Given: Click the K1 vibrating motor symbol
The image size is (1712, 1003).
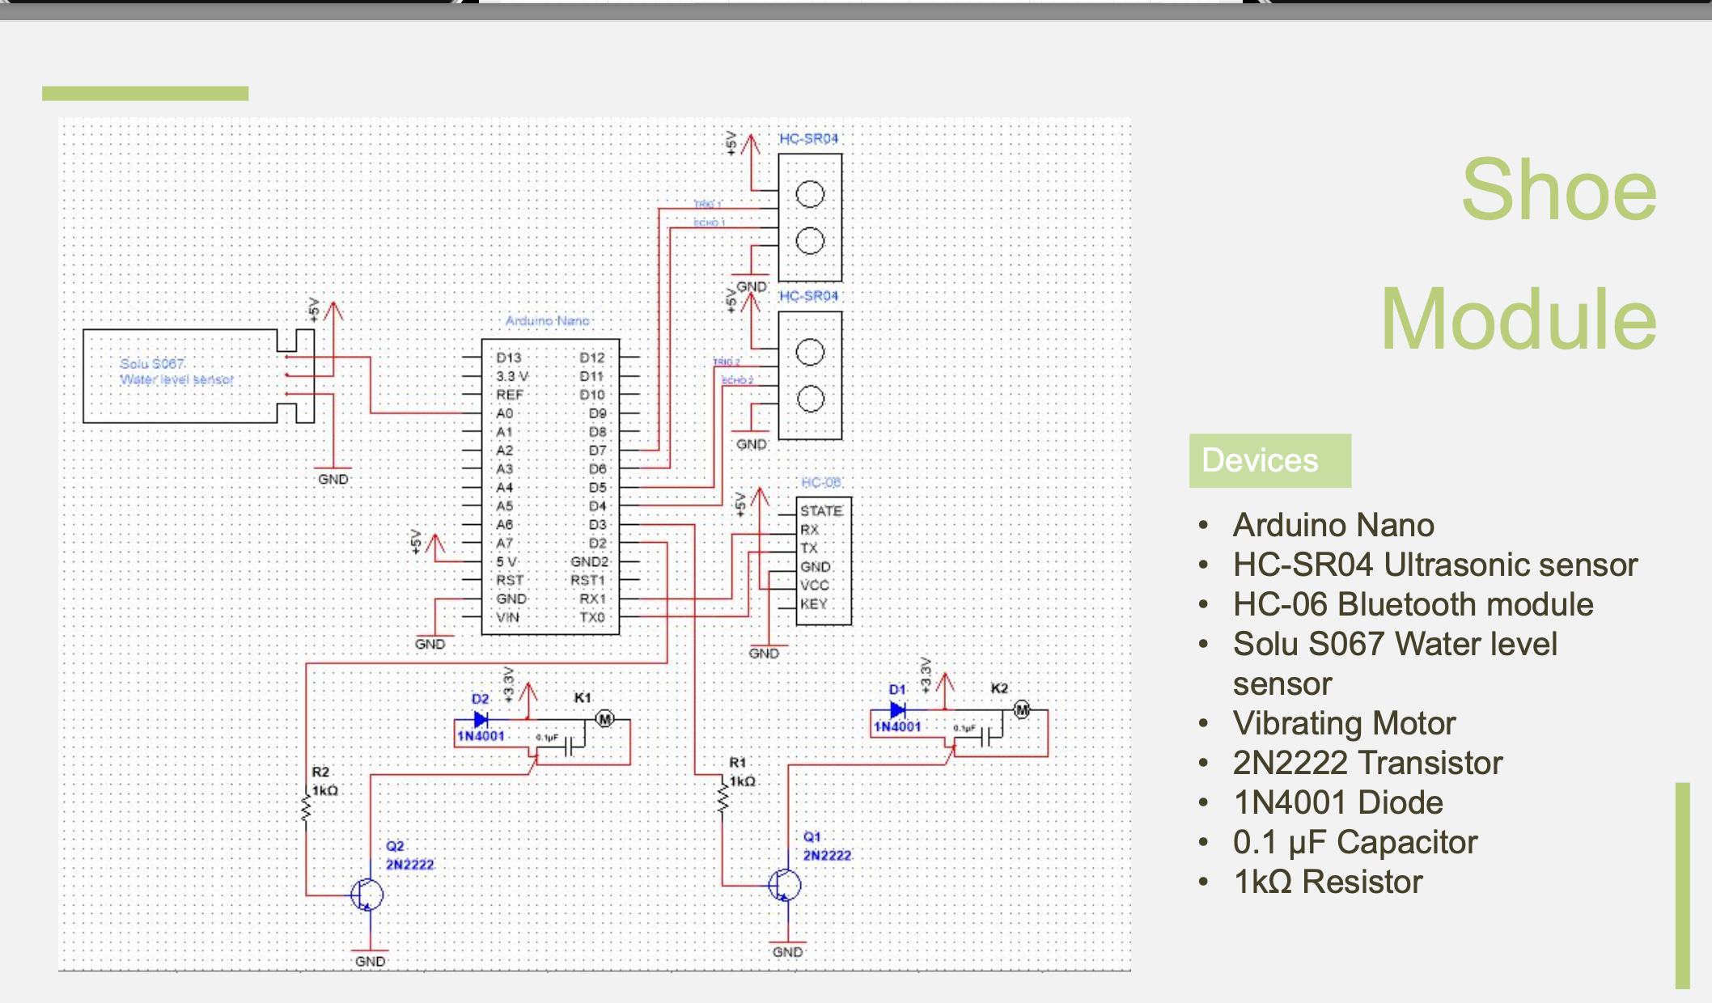Looking at the screenshot, I should (604, 718).
